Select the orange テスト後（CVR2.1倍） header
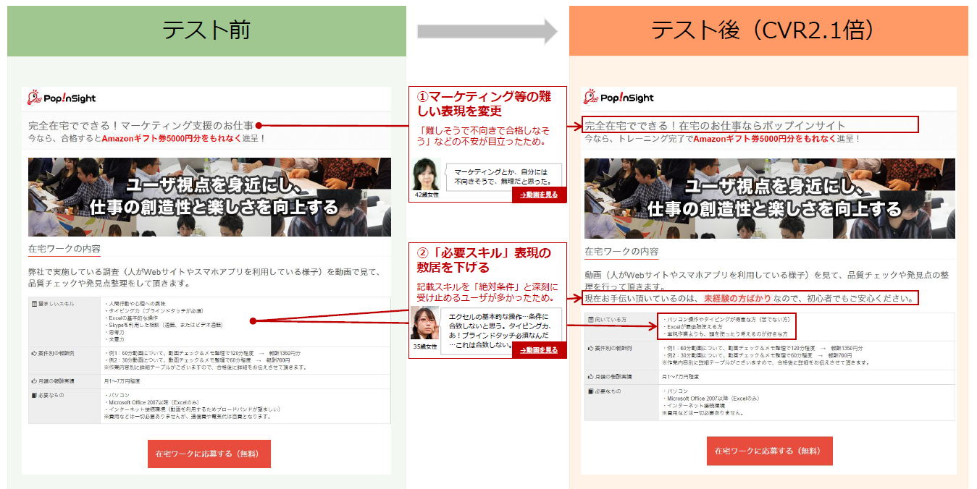Image resolution: width=977 pixels, height=489 pixels. point(768,31)
